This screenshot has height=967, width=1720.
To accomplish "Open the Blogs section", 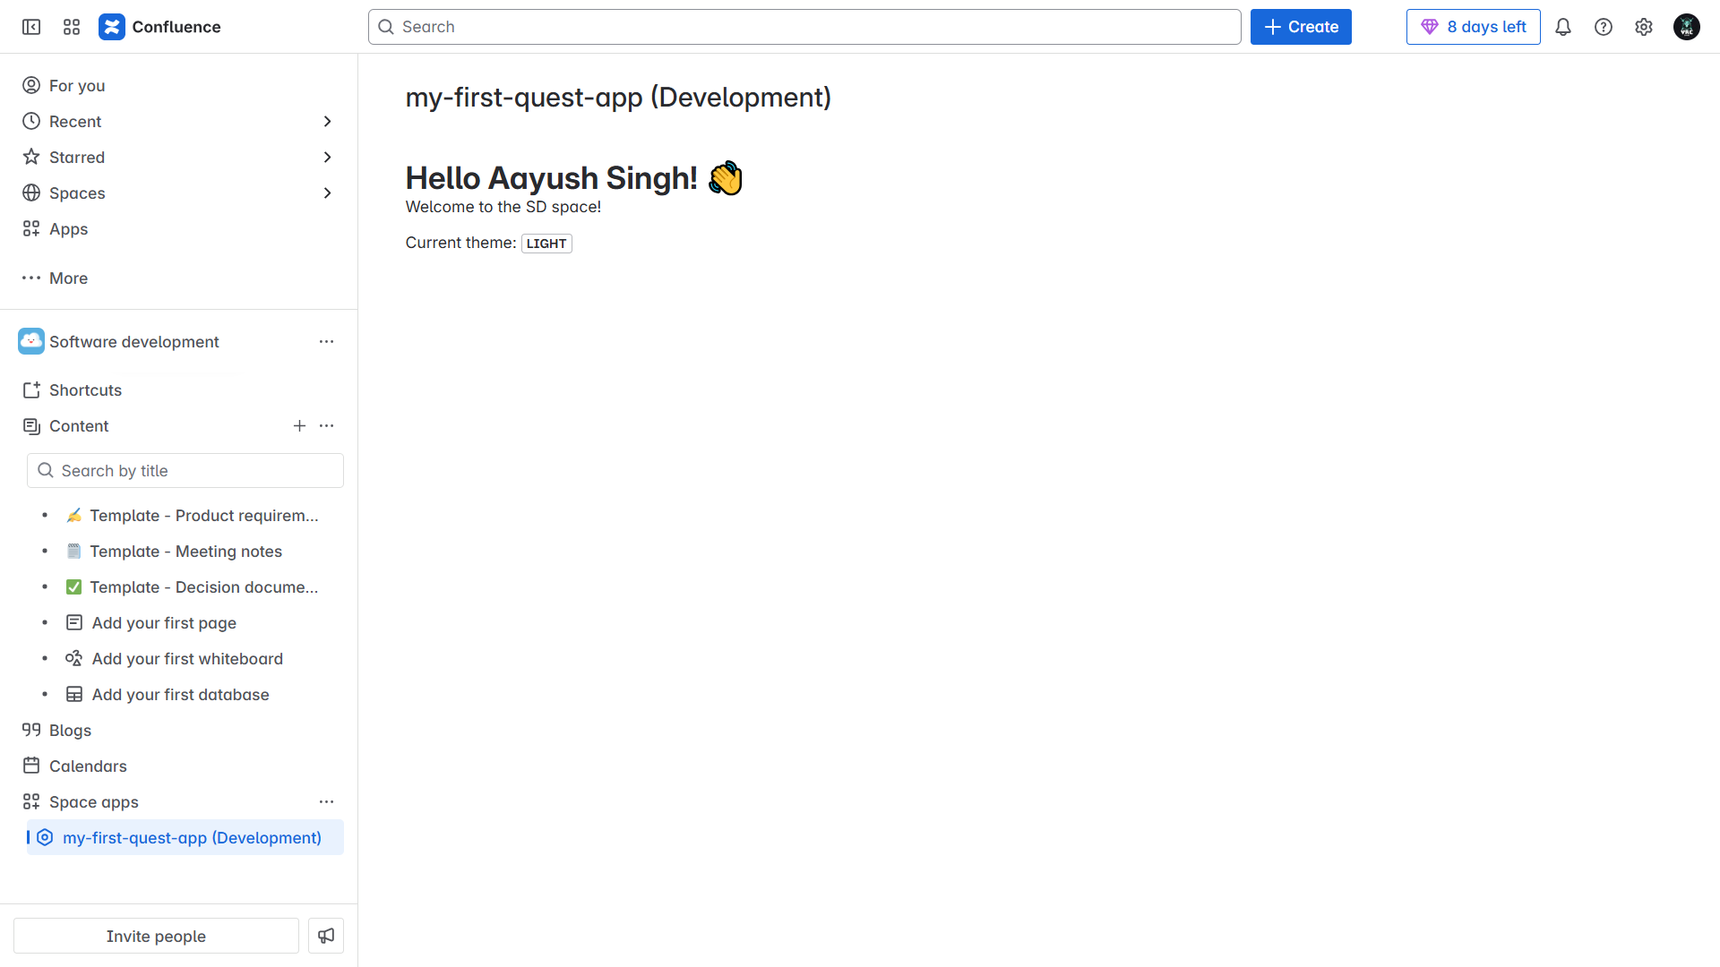I will click(70, 731).
